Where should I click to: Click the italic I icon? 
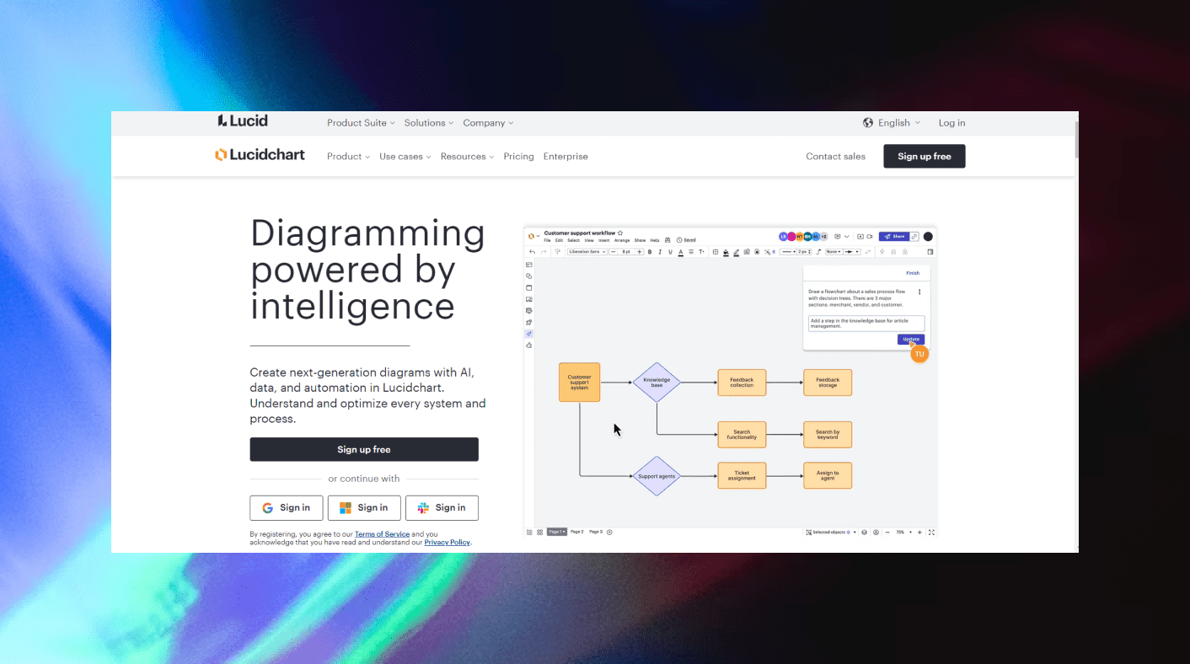pyautogui.click(x=660, y=252)
